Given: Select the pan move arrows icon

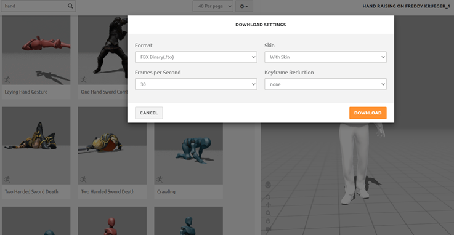Looking at the screenshot, I should point(268,205).
